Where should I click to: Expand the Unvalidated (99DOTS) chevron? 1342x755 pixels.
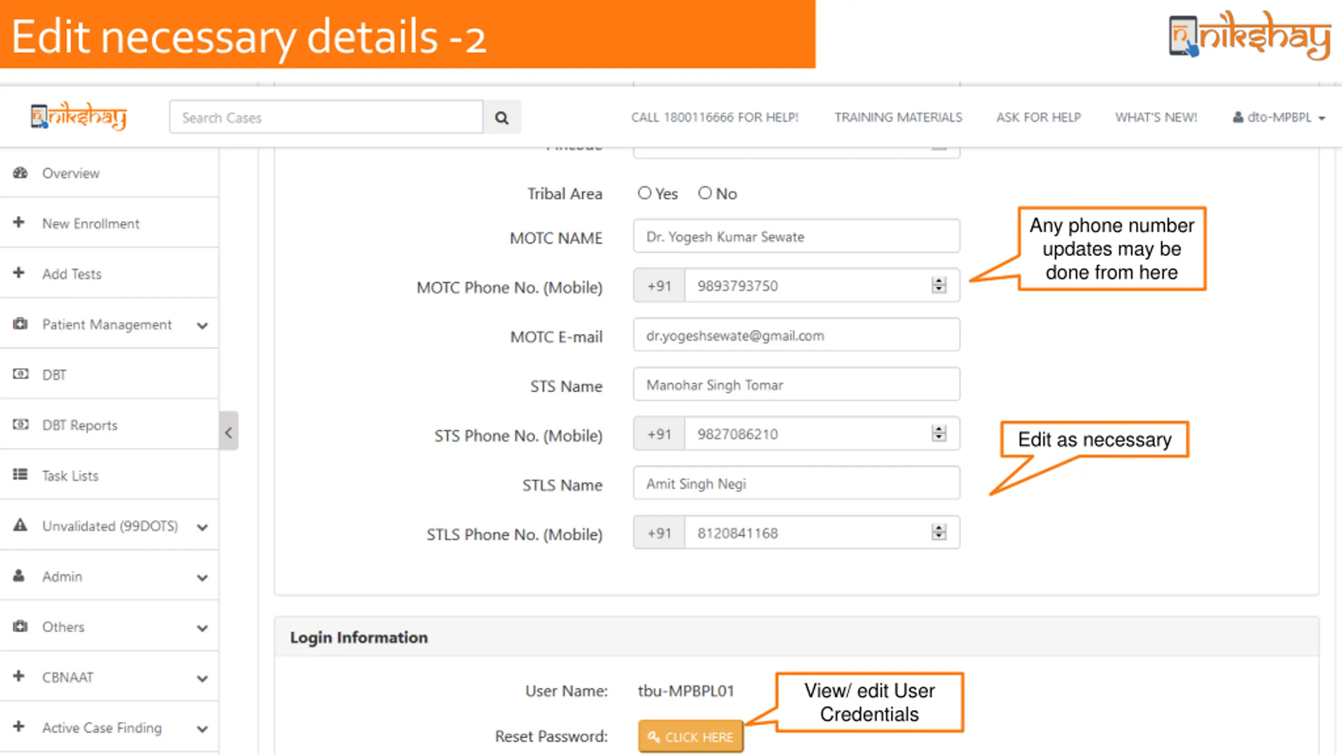[x=202, y=527]
